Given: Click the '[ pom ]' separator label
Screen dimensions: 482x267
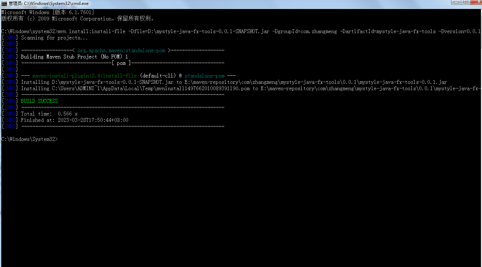Looking at the screenshot, I should tap(121, 63).
